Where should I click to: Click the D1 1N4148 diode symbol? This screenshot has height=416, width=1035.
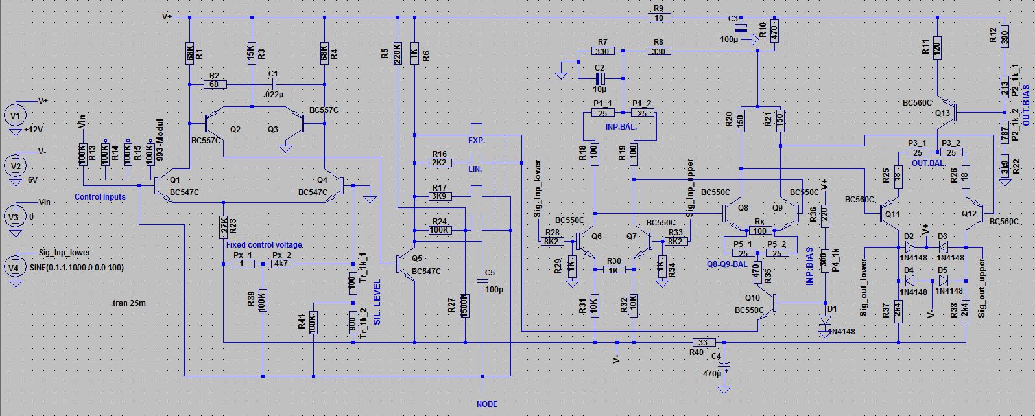pyautogui.click(x=826, y=321)
